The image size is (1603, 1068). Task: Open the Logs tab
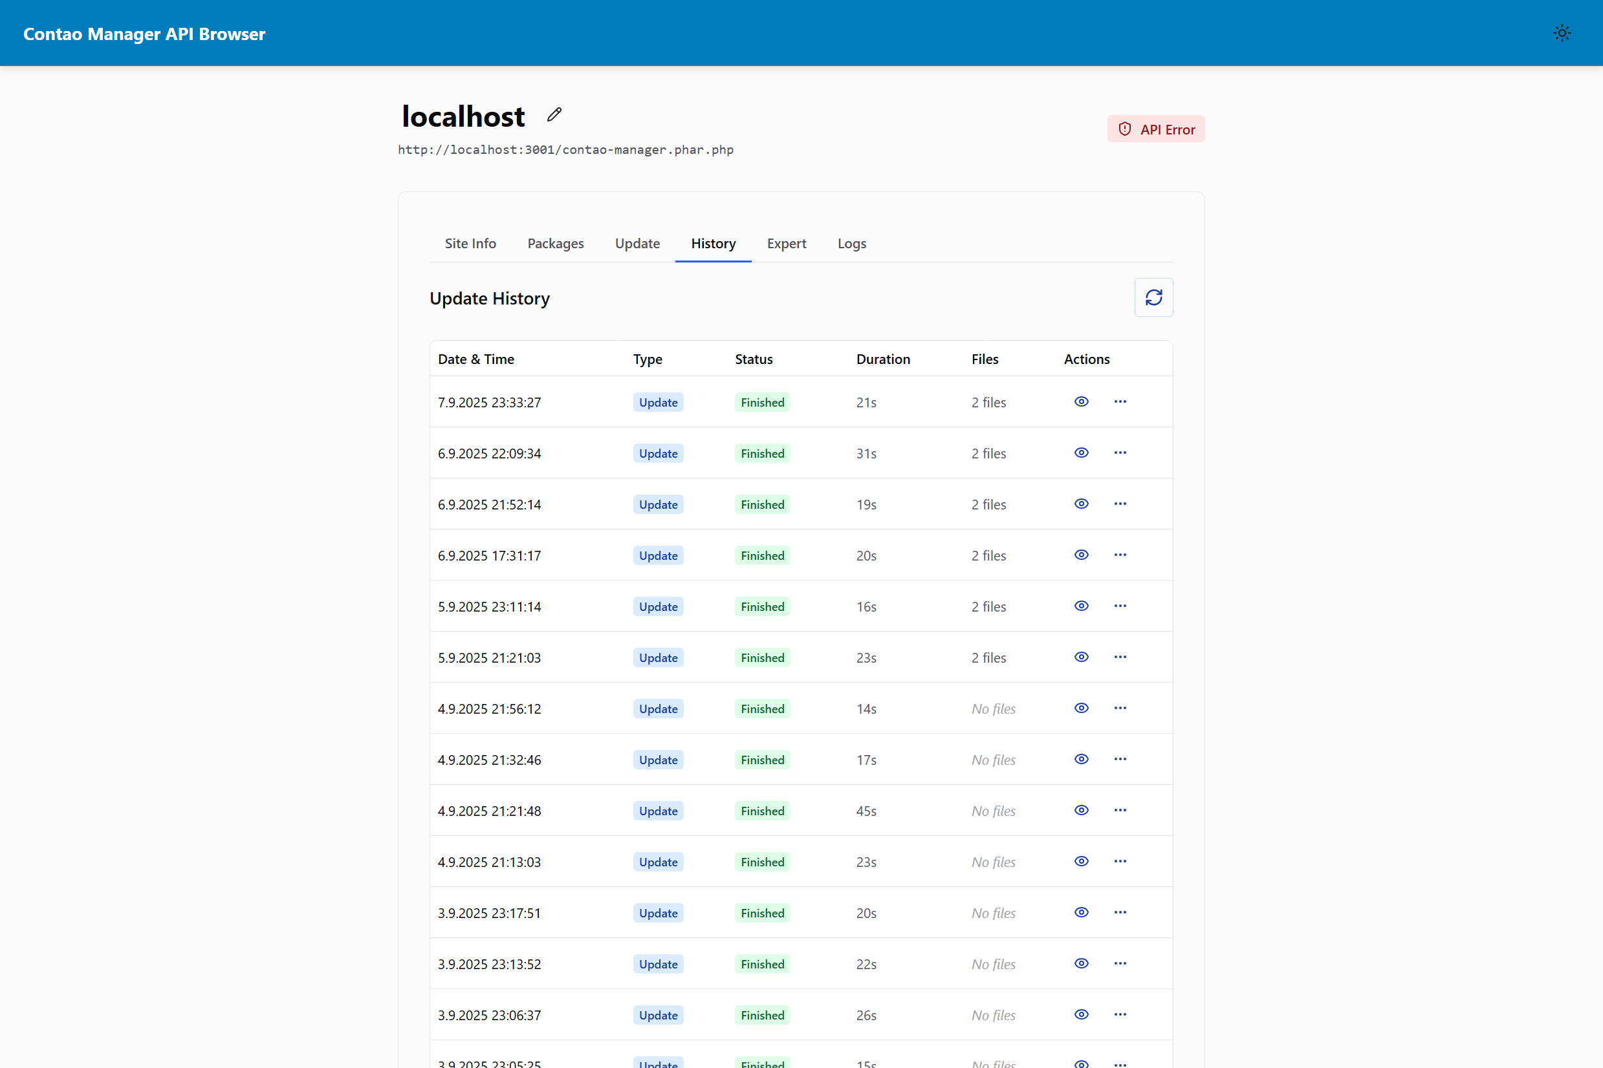[851, 244]
